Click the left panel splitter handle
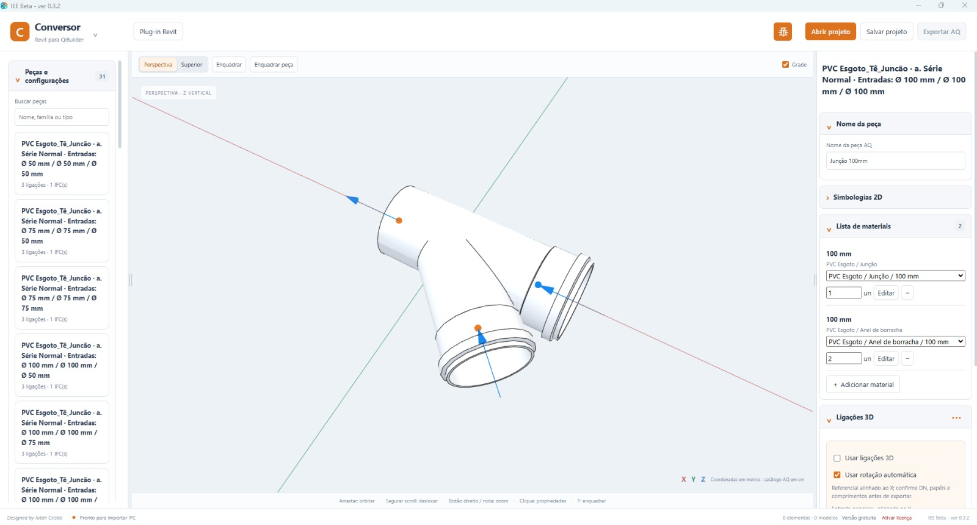The height and width of the screenshot is (525, 977). click(131, 280)
